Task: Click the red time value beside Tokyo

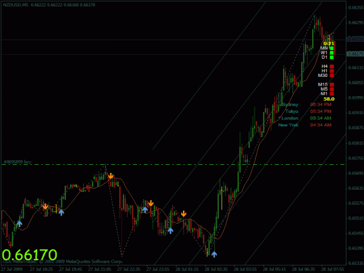Action: click(320, 112)
